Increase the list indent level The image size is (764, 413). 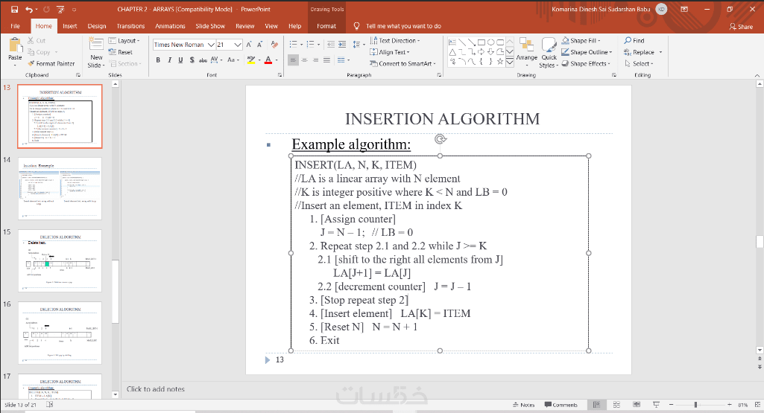click(342, 45)
